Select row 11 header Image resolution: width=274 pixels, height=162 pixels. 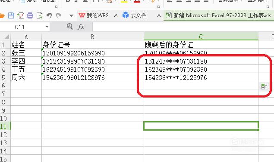(5, 126)
